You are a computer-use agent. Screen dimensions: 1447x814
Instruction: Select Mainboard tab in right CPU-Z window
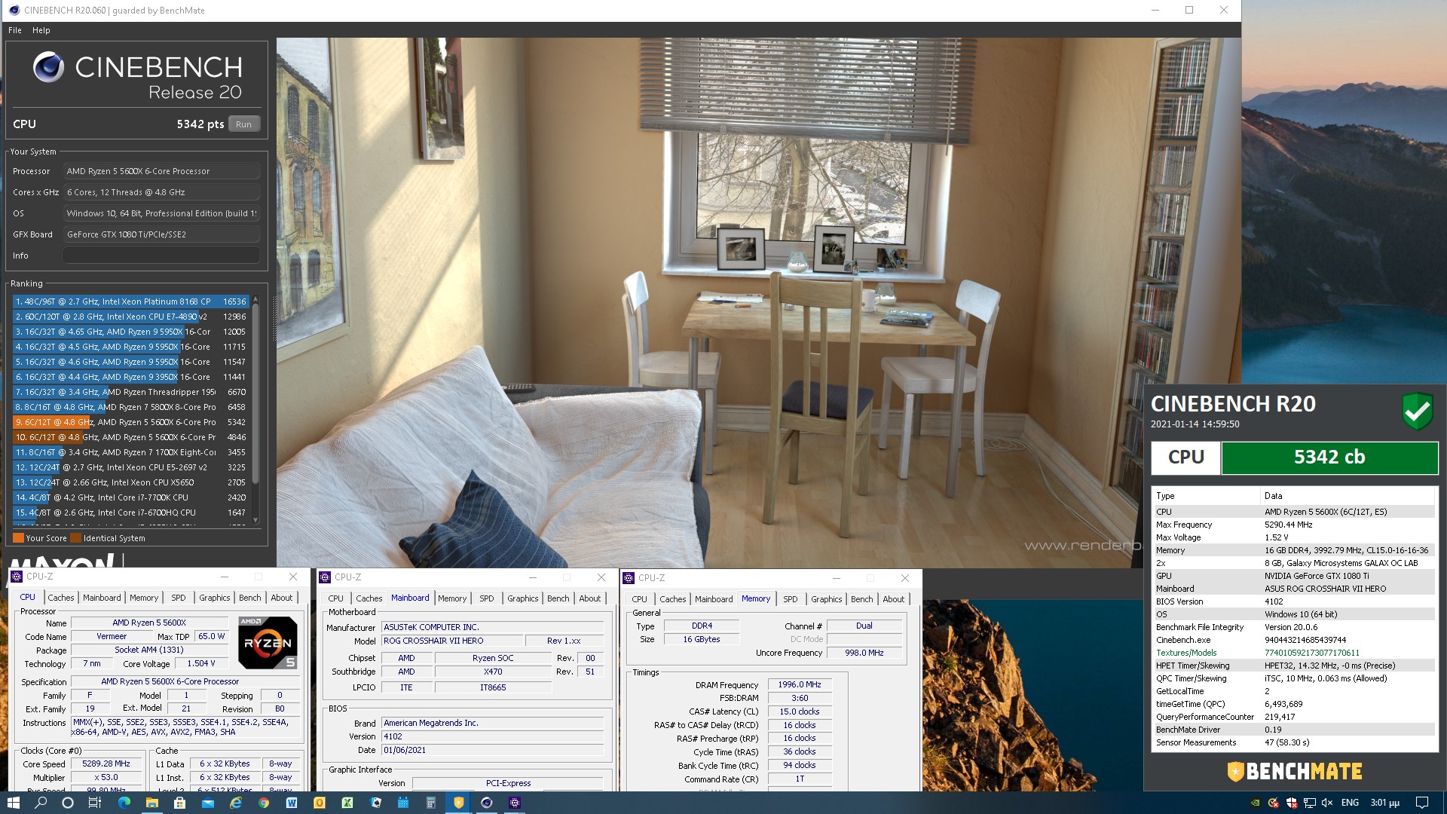[x=714, y=599]
